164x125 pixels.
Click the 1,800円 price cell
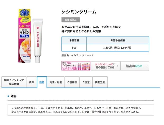coord(118,48)
